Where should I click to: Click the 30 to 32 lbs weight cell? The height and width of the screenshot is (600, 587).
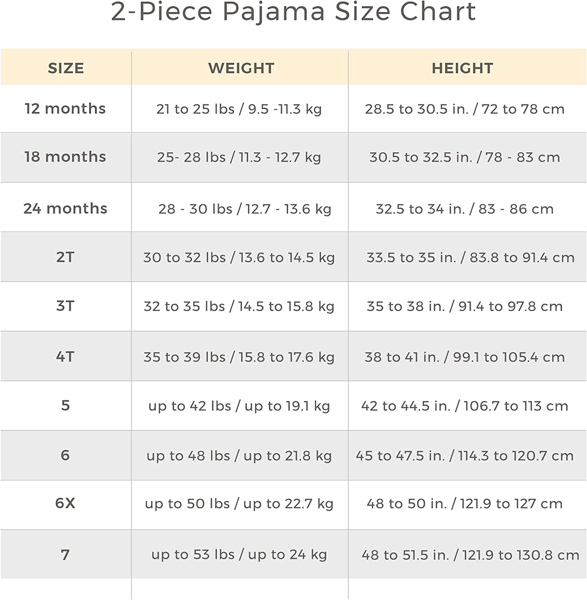(x=239, y=258)
